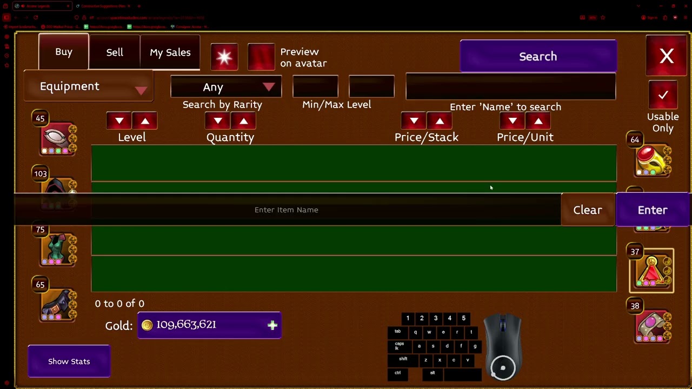692x389 pixels.
Task: Click the gold coin icon
Action: pos(147,325)
